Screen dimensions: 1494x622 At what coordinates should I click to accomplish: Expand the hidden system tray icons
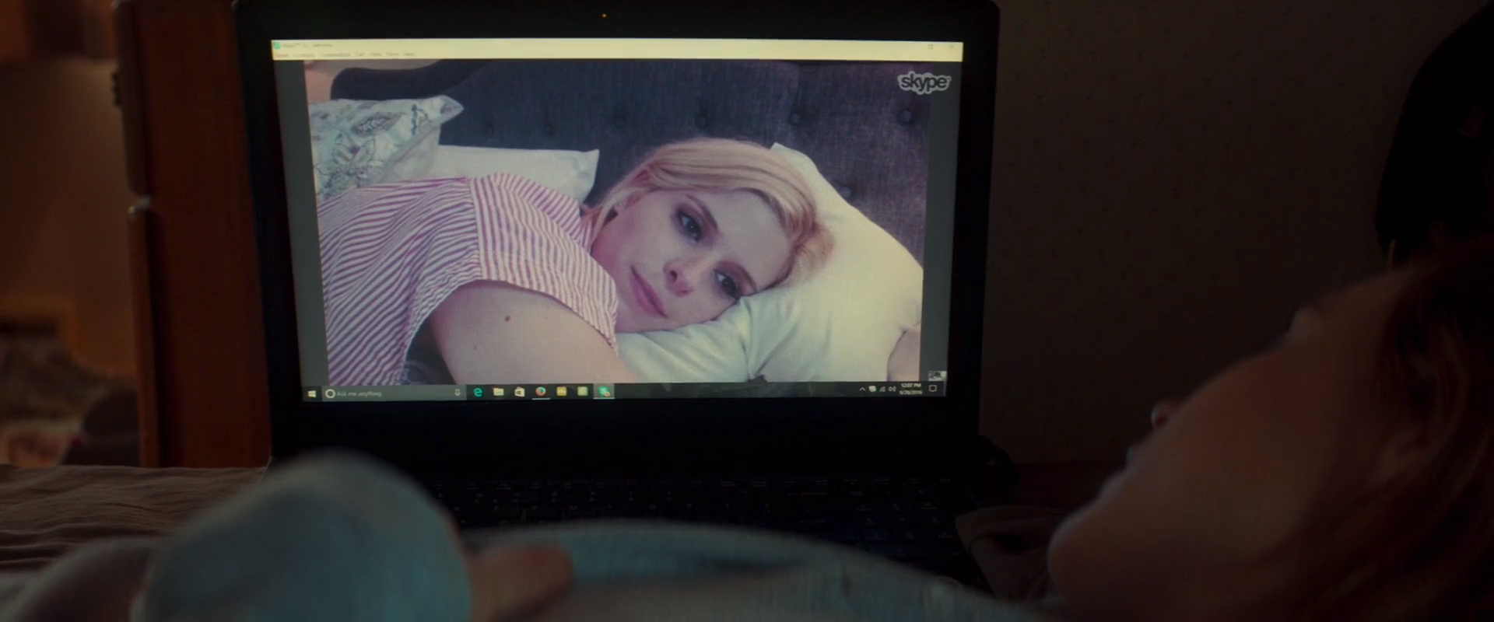pos(862,389)
